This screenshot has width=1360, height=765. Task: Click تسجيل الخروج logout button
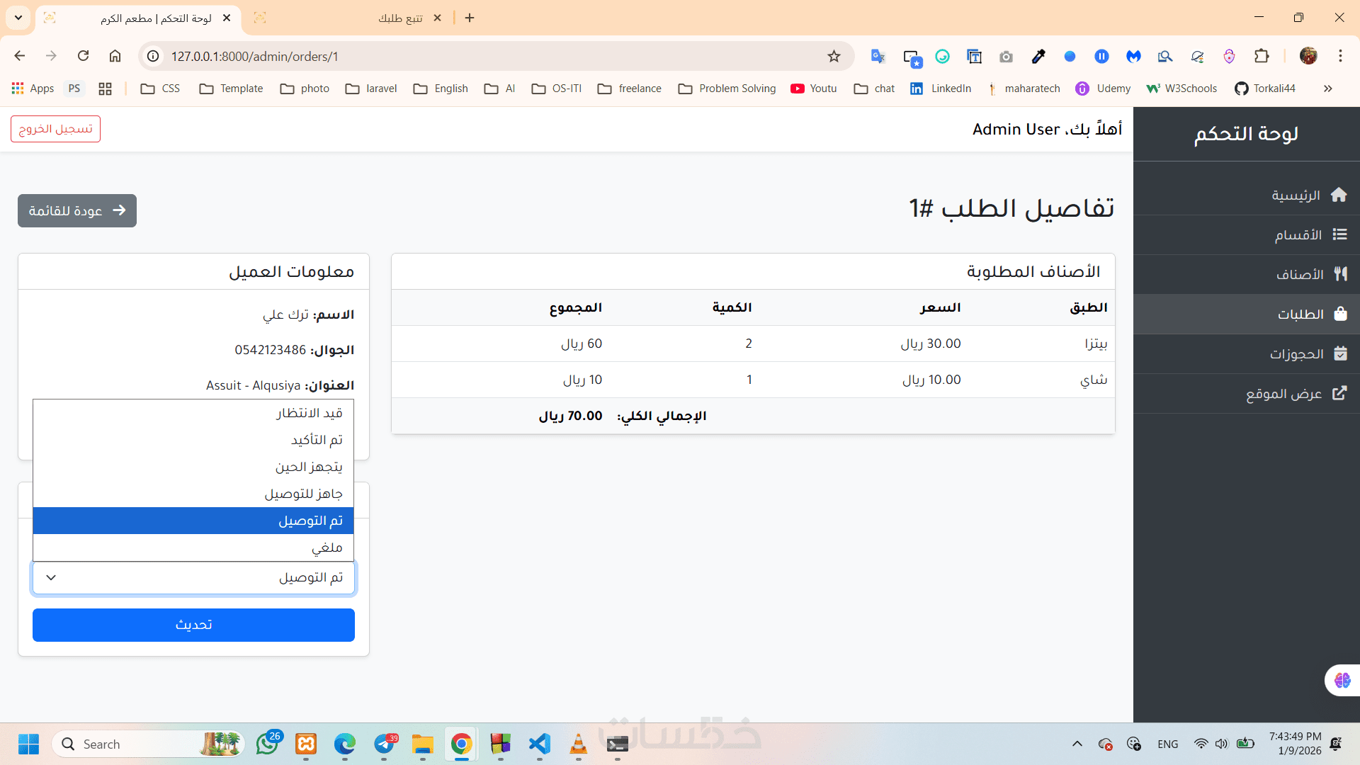pos(55,129)
